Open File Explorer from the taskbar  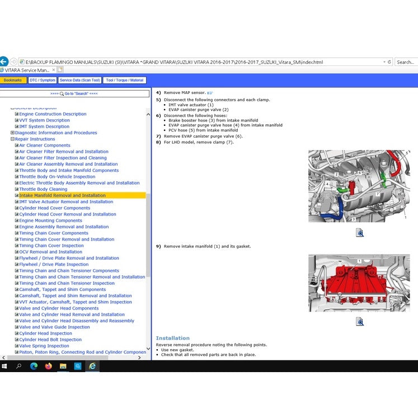[63, 366]
